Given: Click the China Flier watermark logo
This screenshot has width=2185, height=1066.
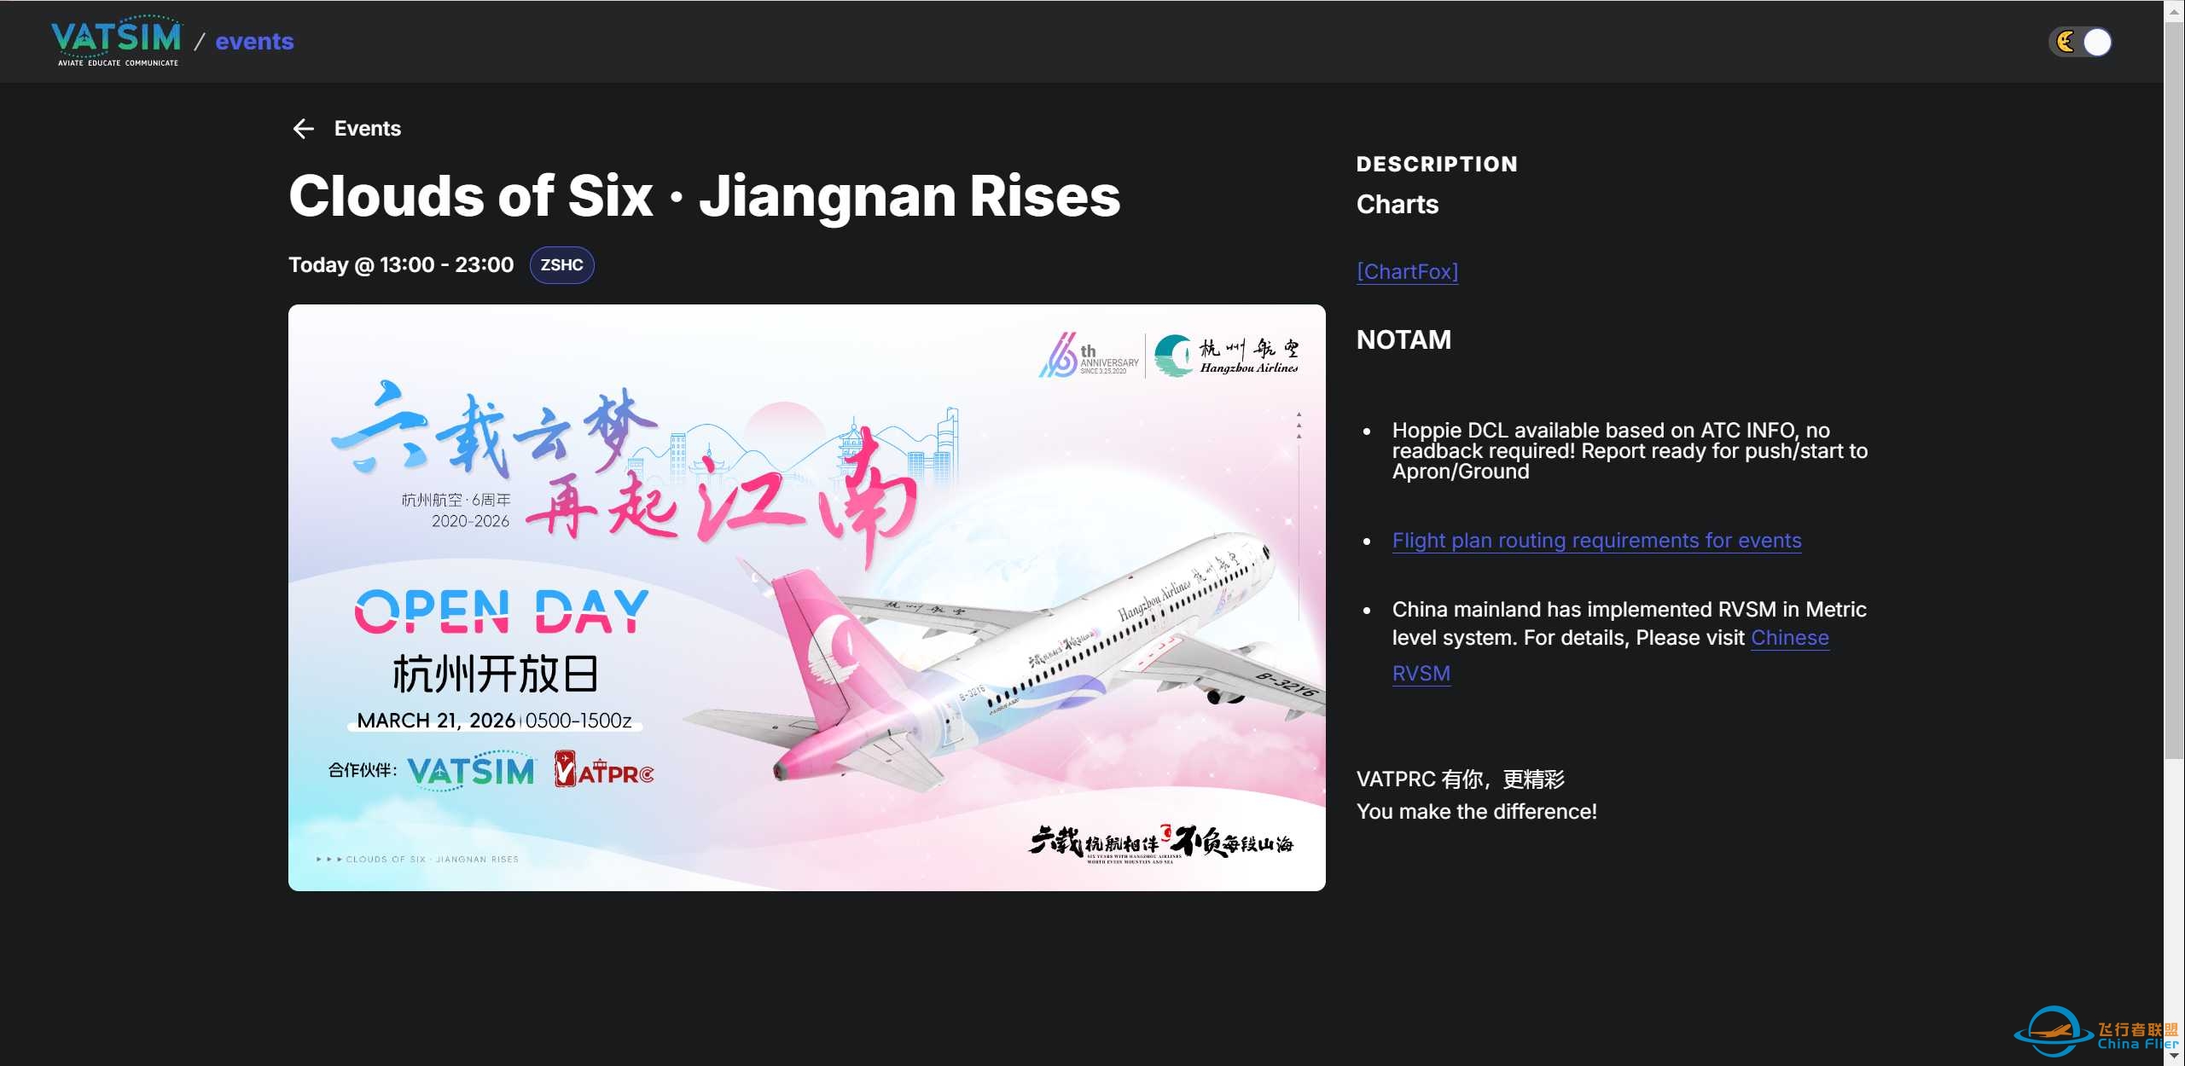Looking at the screenshot, I should [x=2096, y=1032].
